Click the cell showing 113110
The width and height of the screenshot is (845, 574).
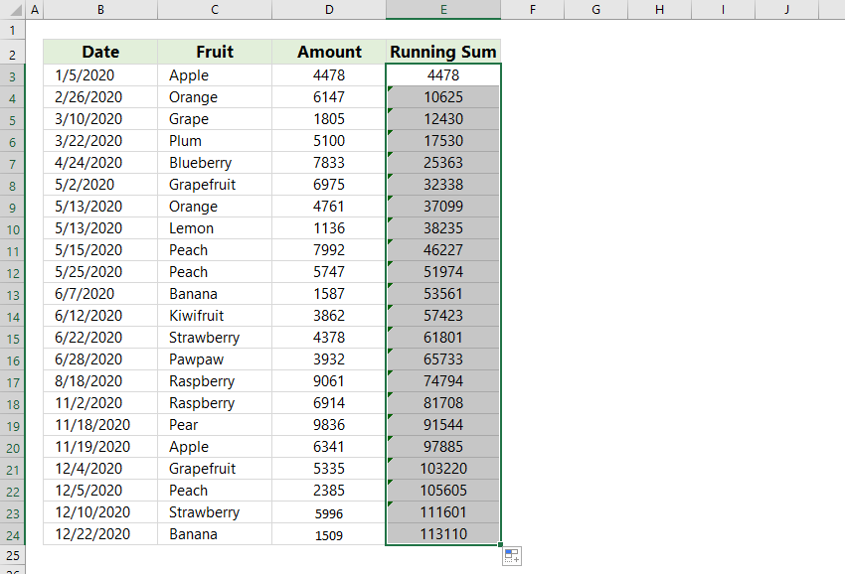coord(442,533)
